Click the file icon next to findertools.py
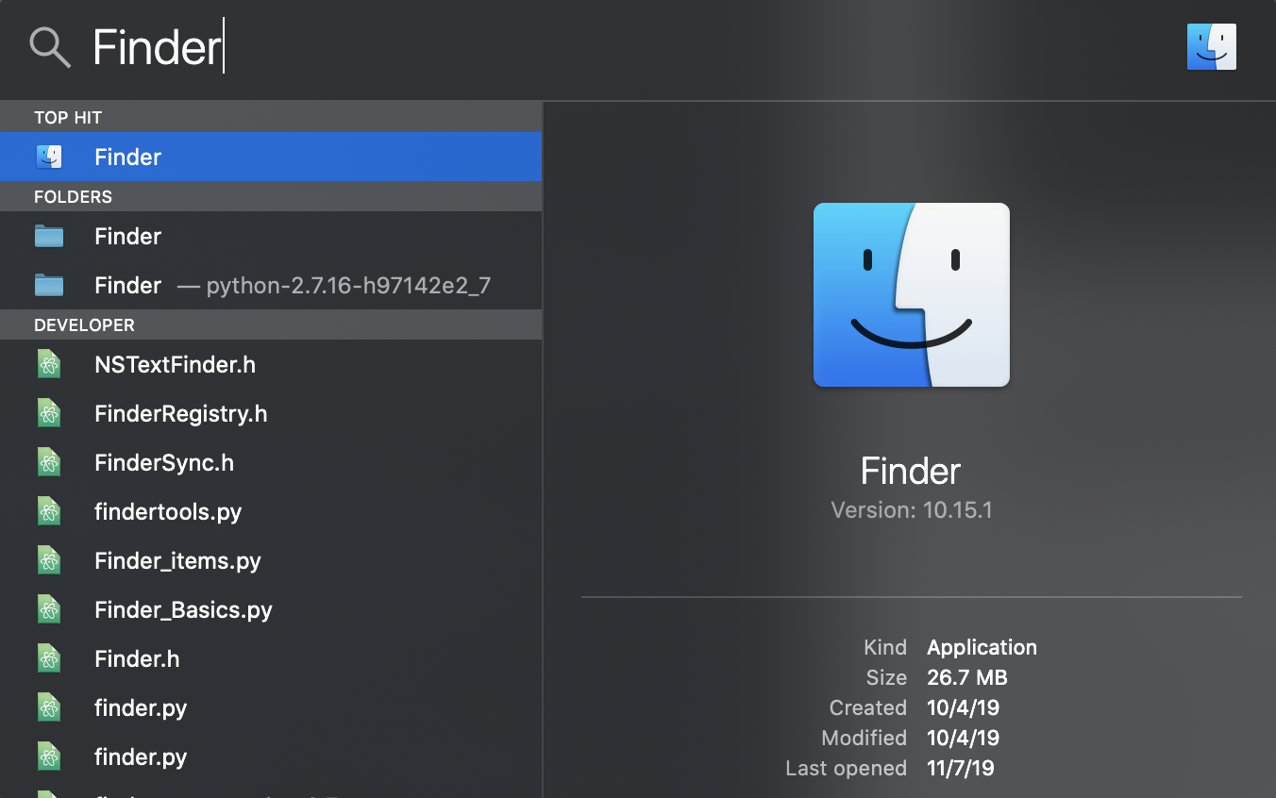This screenshot has height=798, width=1276. pyautogui.click(x=49, y=511)
